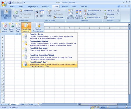
Task: Select row 15 header
Action: [x=3, y=75]
